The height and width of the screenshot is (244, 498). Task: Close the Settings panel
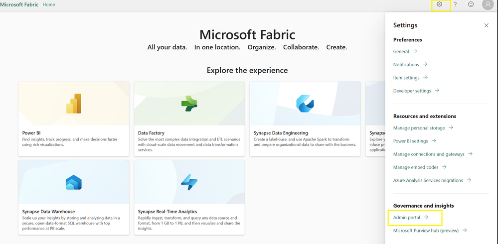tap(487, 25)
